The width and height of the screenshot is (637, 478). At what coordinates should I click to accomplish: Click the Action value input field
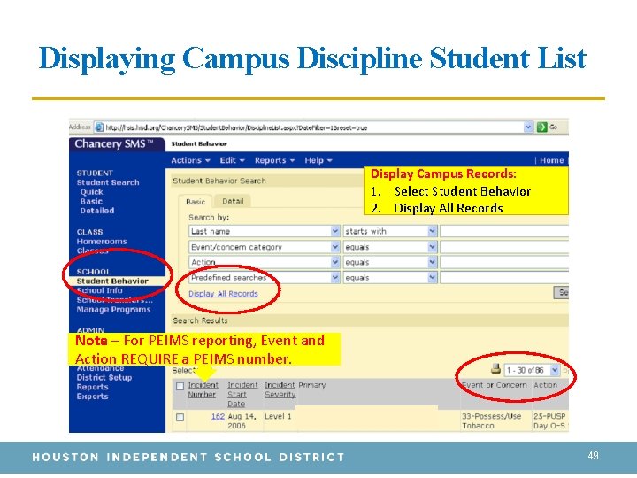(x=504, y=262)
